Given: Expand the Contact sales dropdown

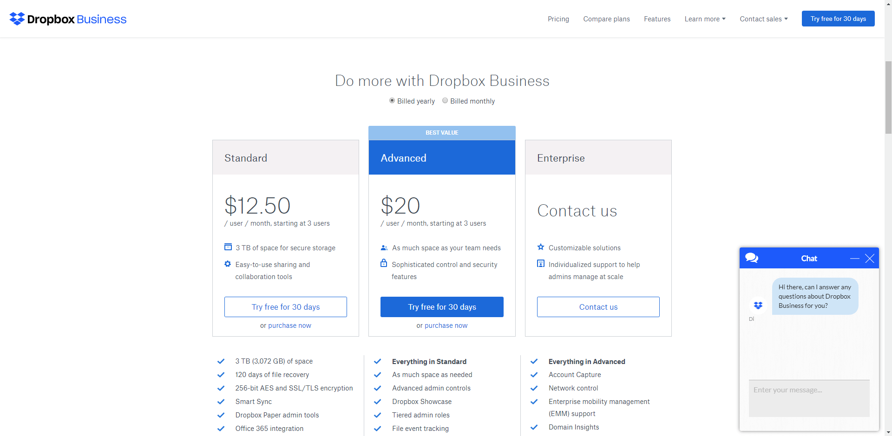Looking at the screenshot, I should pyautogui.click(x=764, y=19).
